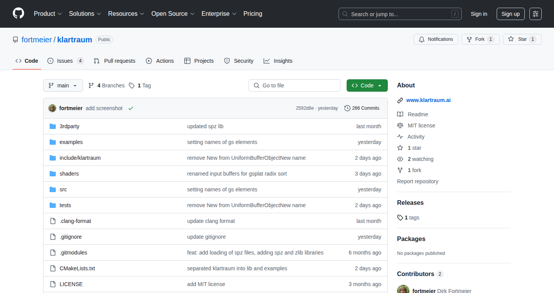
Task: Click Report repository link
Action: tap(418, 181)
